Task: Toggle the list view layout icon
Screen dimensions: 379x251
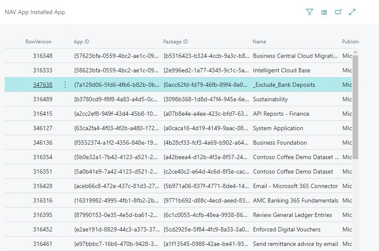Action: [324, 12]
